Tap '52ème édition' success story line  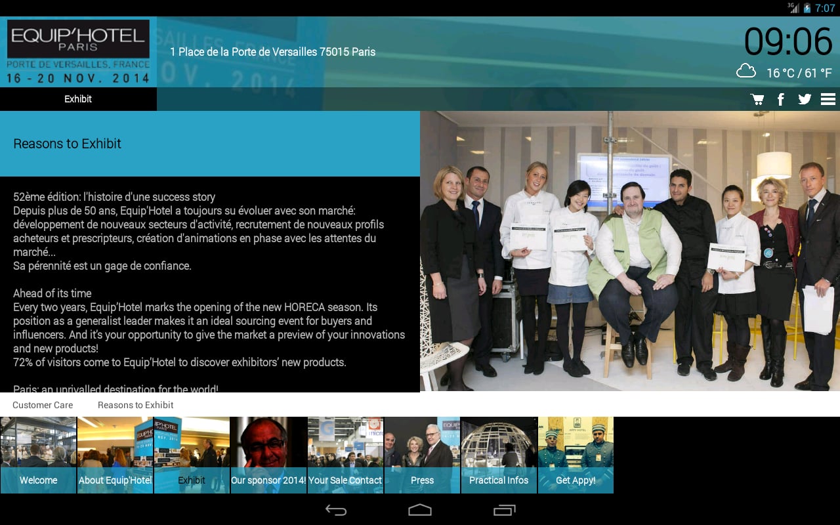click(114, 197)
